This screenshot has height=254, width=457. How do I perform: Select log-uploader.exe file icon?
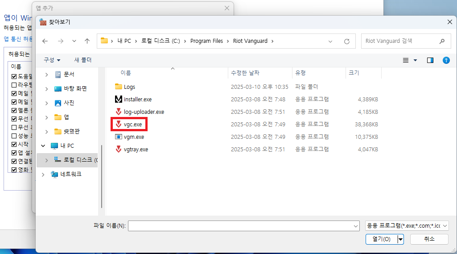[118, 112]
